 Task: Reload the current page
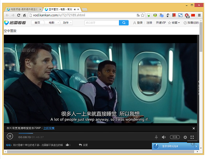click(x=19, y=15)
